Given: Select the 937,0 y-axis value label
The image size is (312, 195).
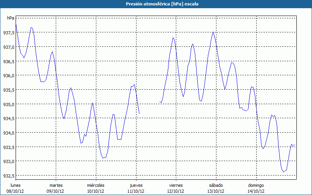Looking at the screenshot, I should coord(9,47).
